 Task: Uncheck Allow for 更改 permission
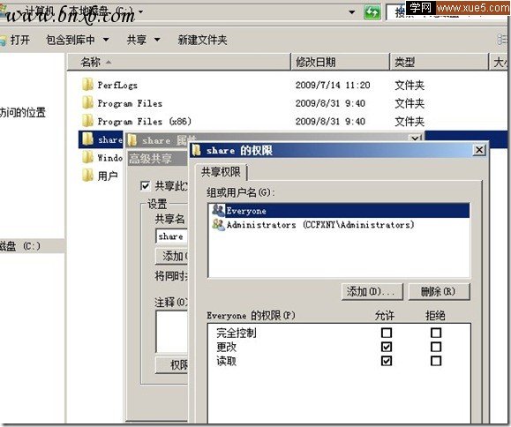[x=387, y=347]
